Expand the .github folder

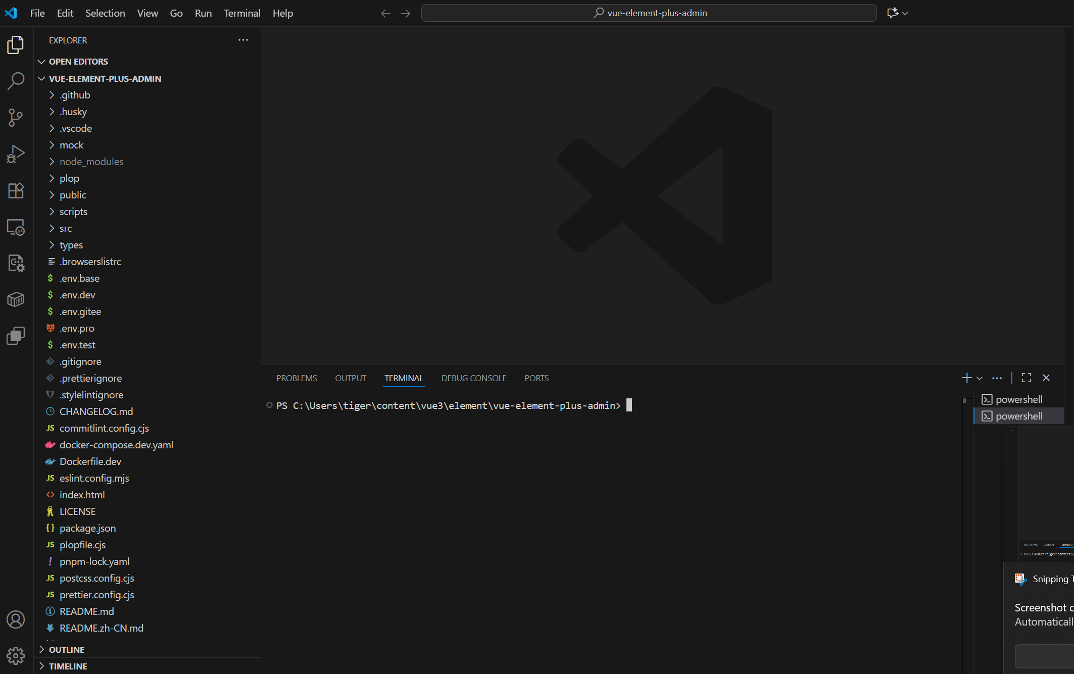click(x=147, y=95)
